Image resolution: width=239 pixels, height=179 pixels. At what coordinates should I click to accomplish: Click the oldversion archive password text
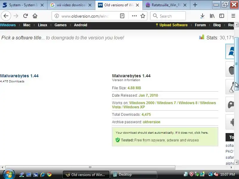tap(151, 122)
